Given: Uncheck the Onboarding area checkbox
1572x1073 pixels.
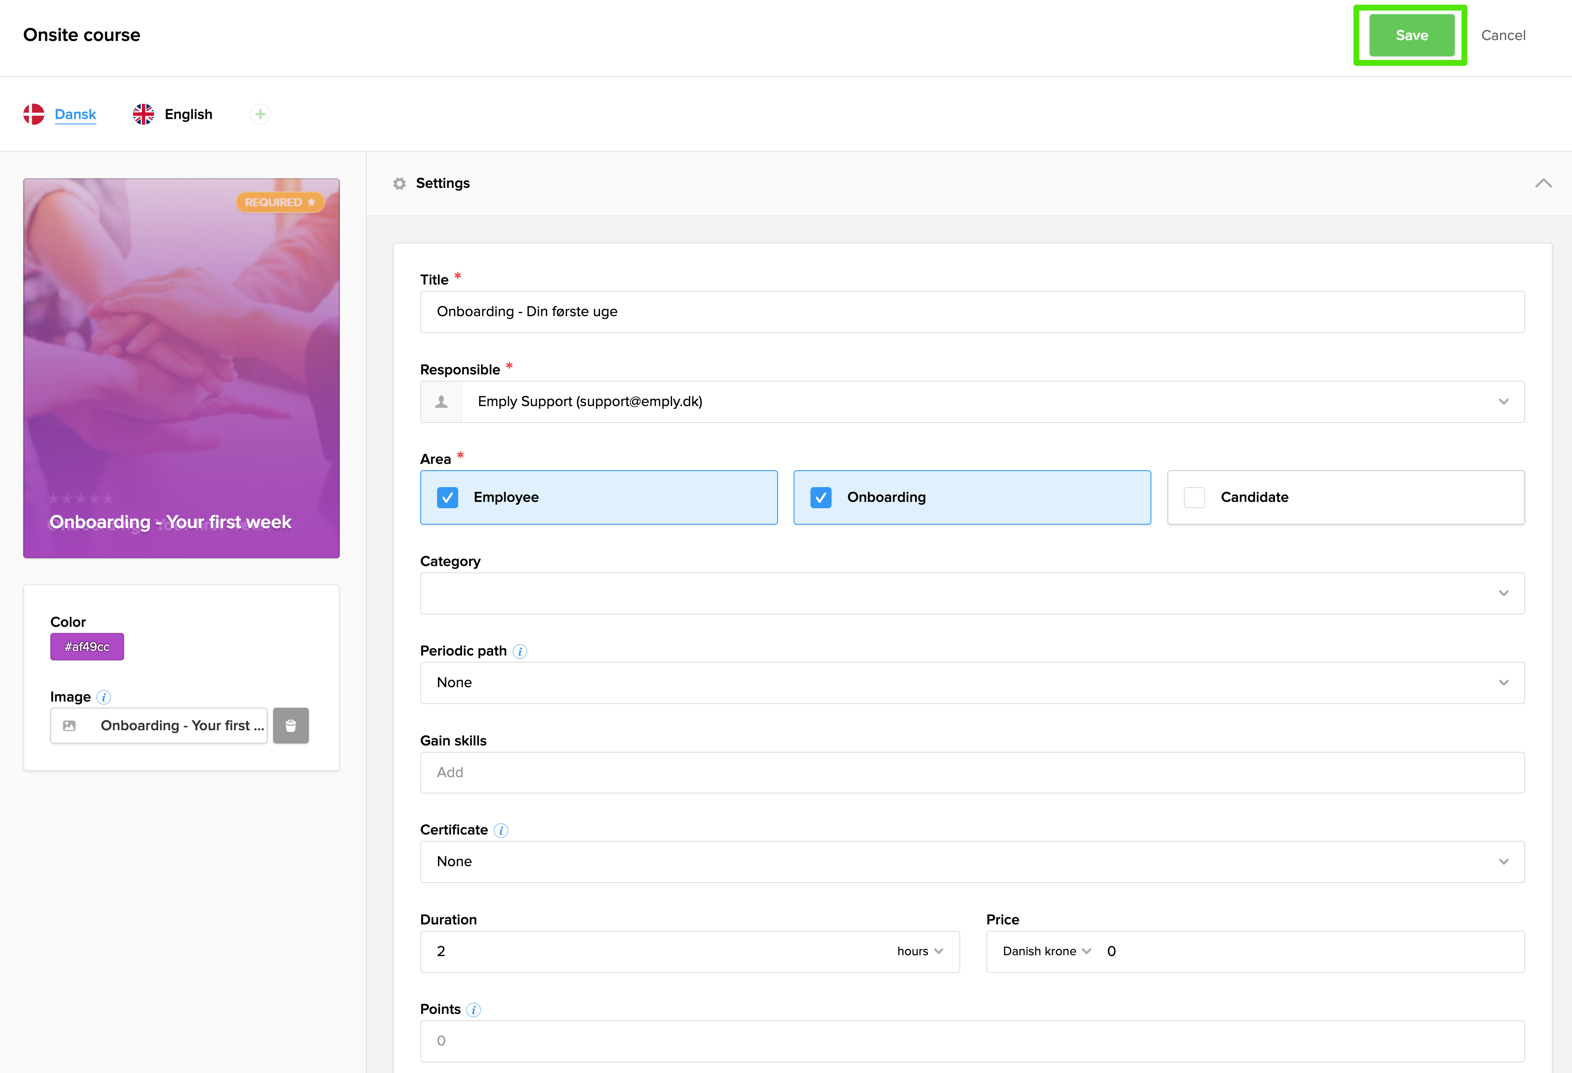Looking at the screenshot, I should tap(821, 497).
